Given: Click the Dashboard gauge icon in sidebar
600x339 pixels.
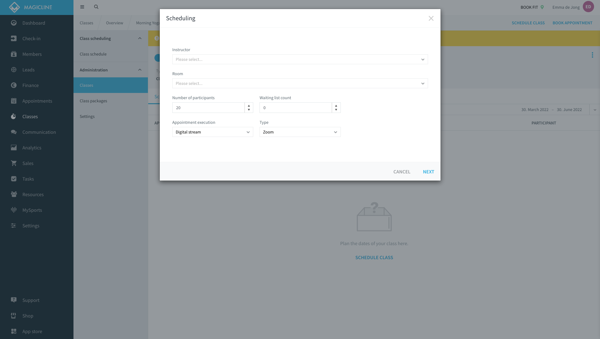Looking at the screenshot, I should click(x=14, y=23).
